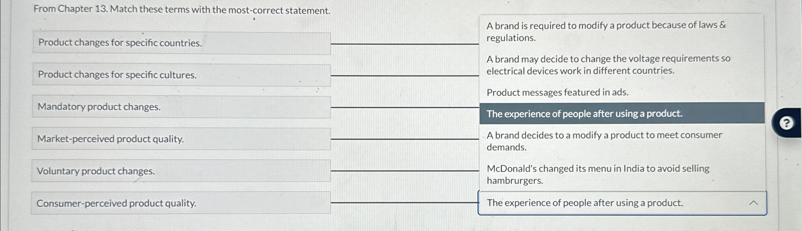The width and height of the screenshot is (802, 231).
Task: Select the McDonald's menu in India answer
Action: [598, 175]
